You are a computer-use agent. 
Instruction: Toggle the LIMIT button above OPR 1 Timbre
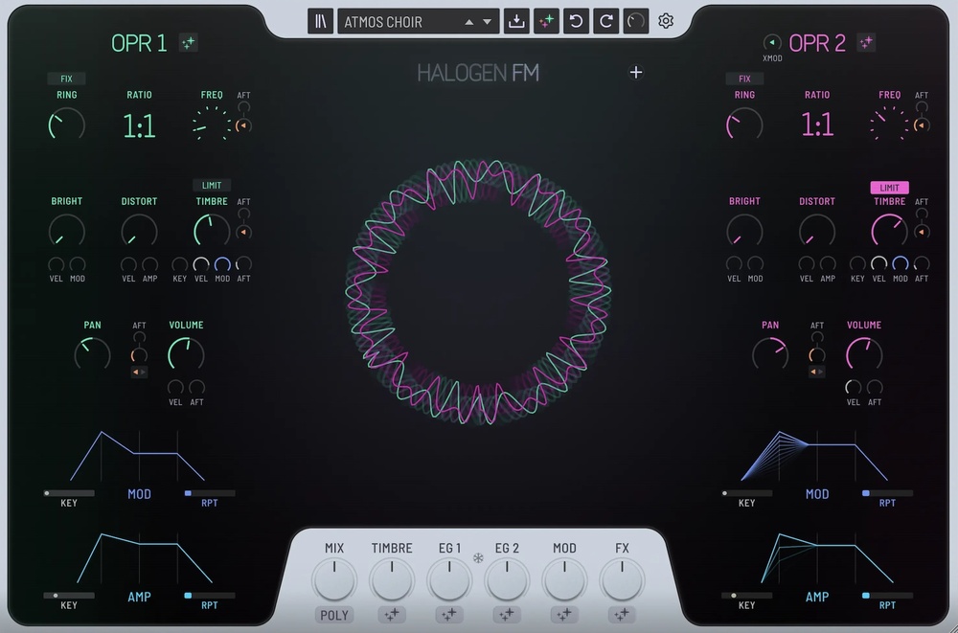point(212,186)
